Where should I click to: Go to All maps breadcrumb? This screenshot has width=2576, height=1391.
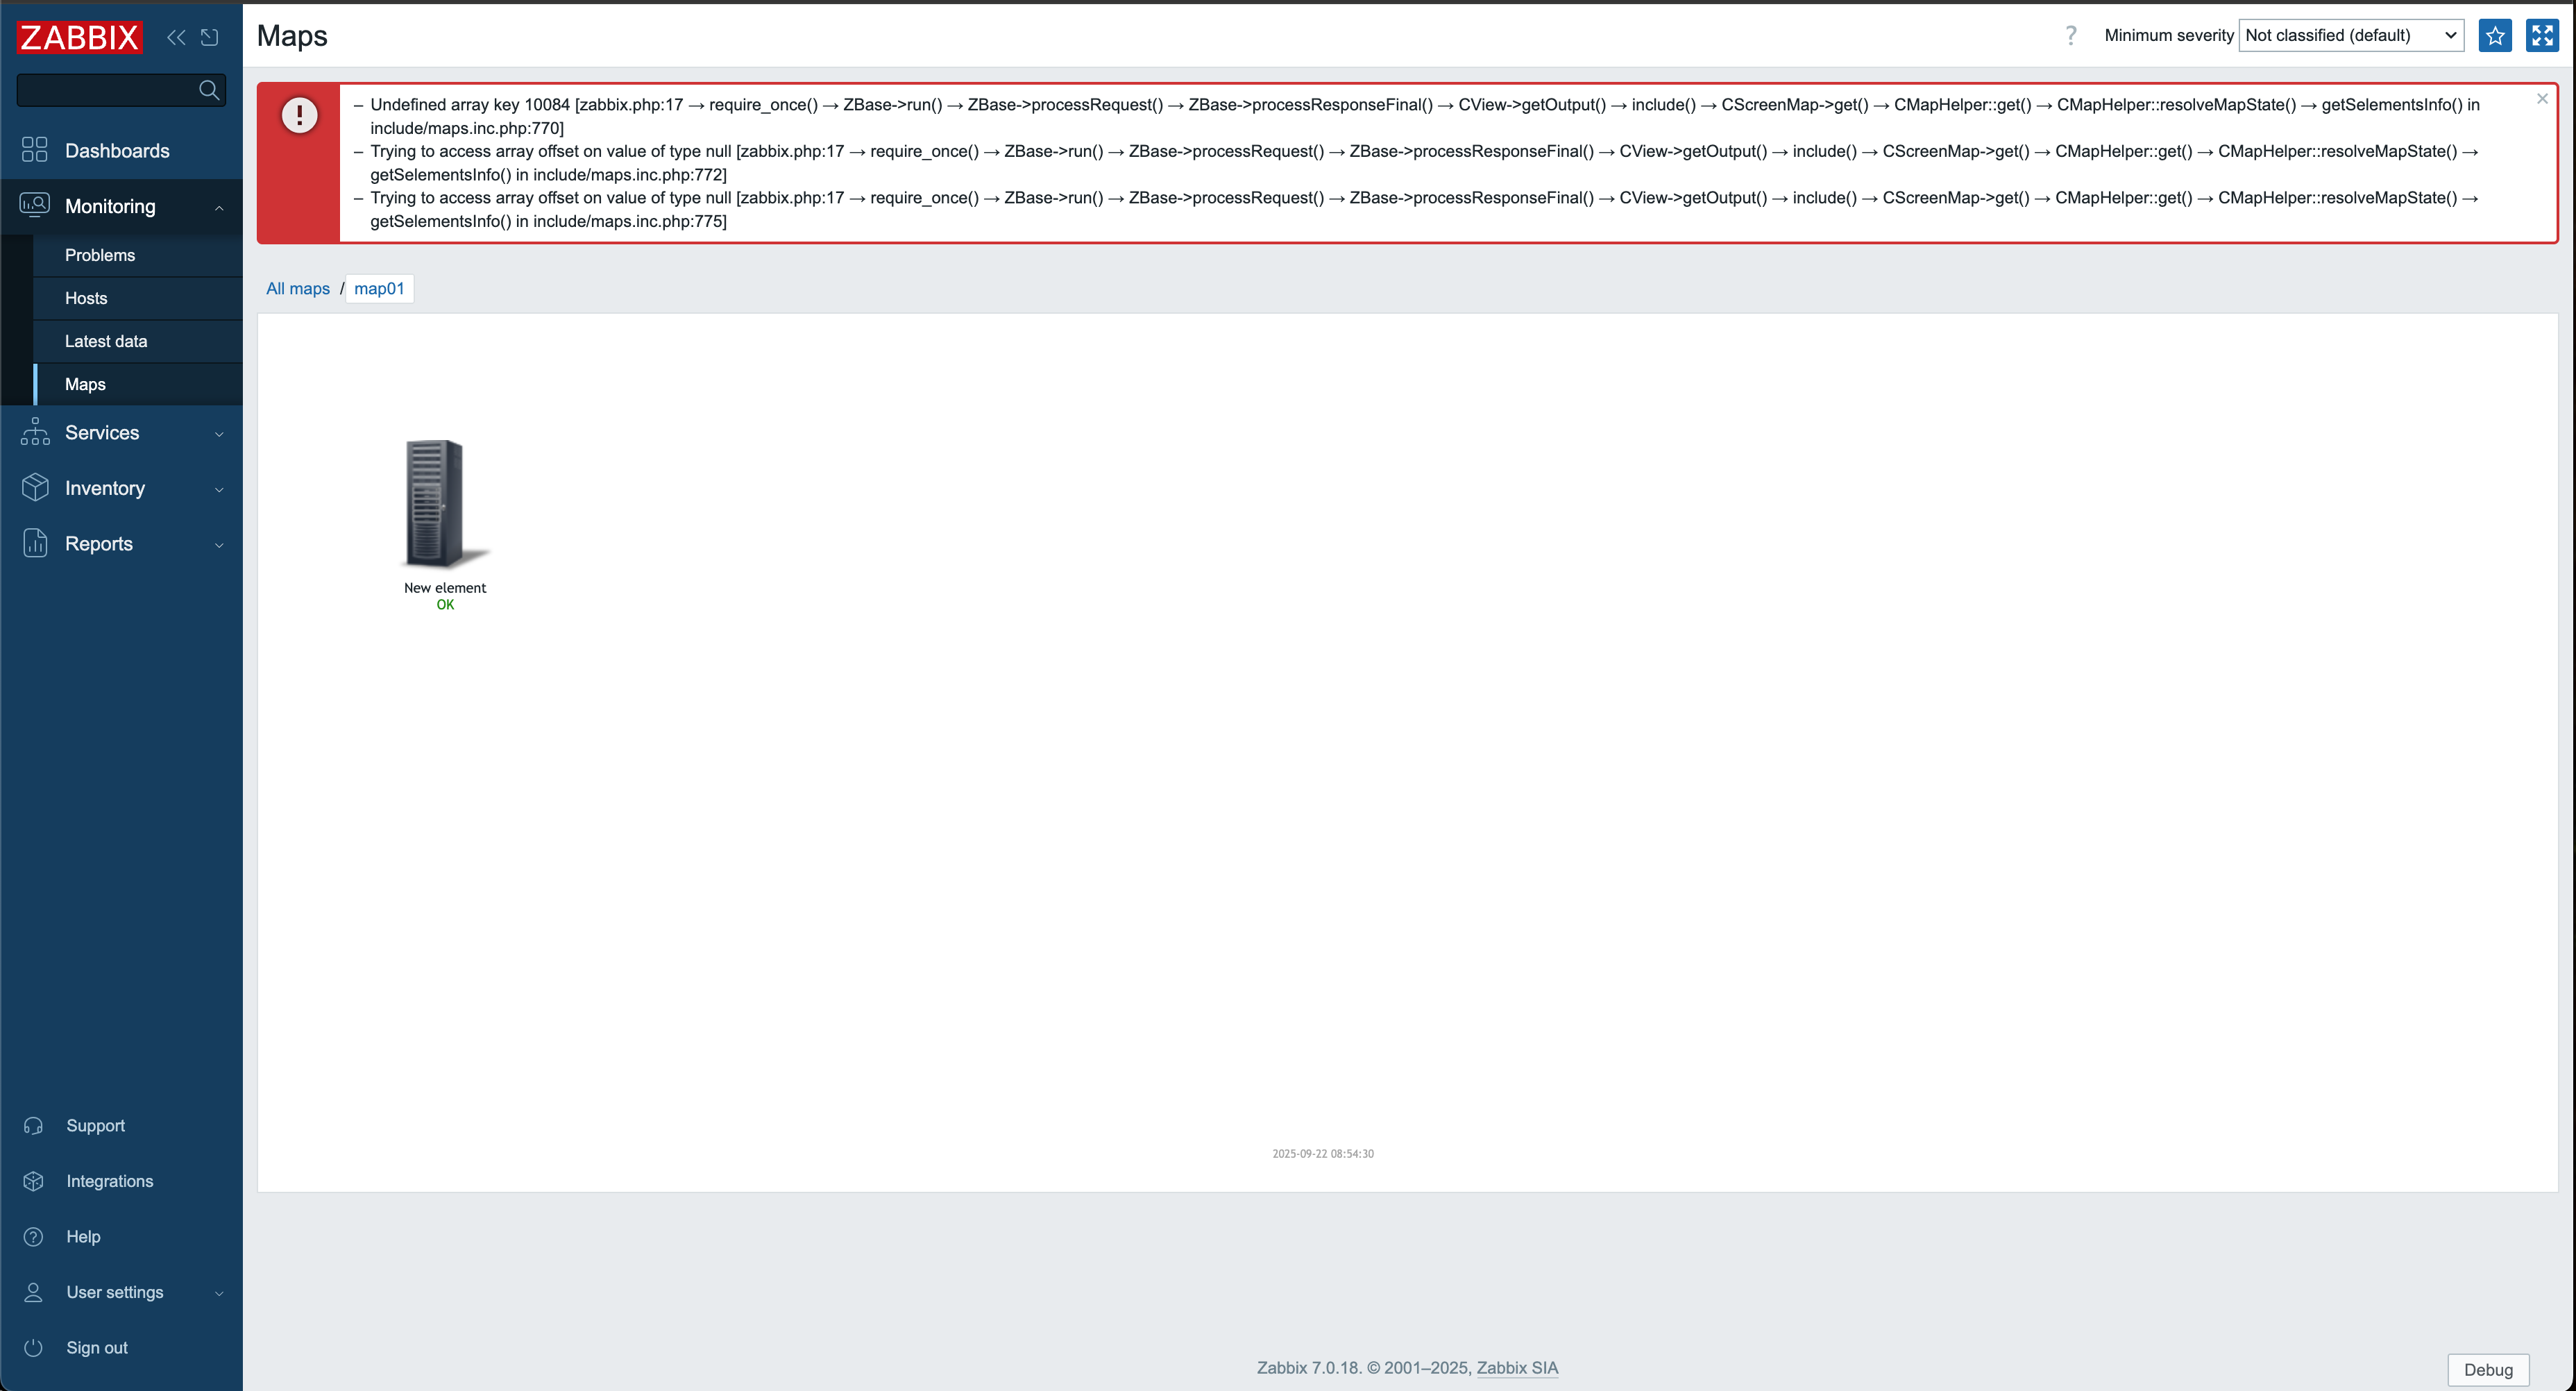298,288
